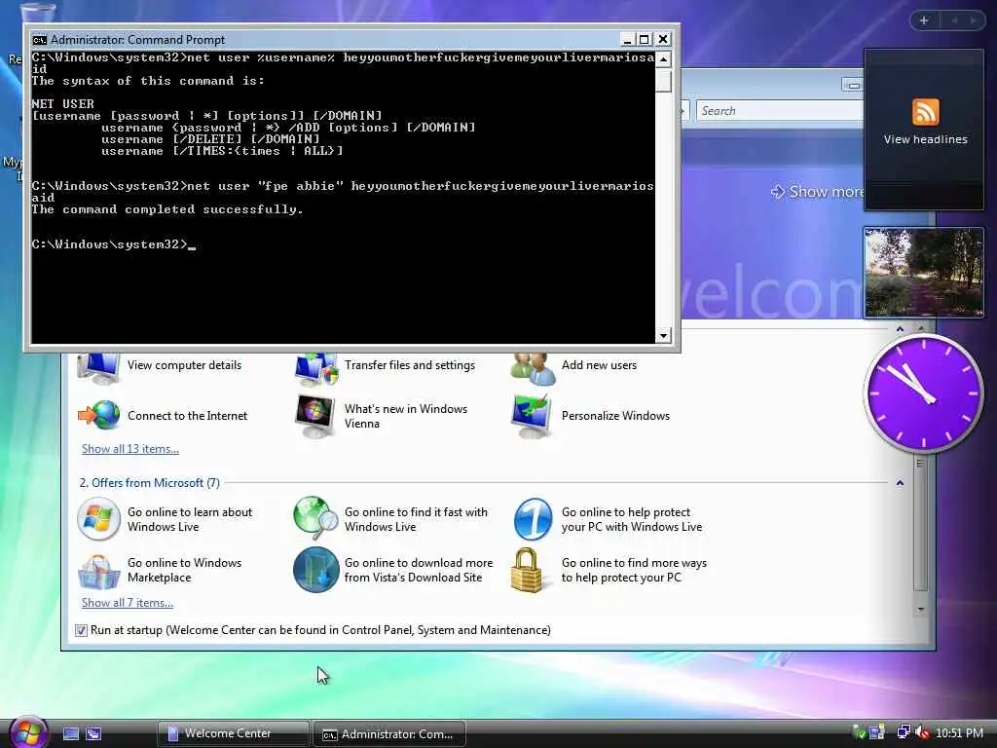Click the sidebar previous page arrow
This screenshot has height=748, width=997.
point(954,20)
